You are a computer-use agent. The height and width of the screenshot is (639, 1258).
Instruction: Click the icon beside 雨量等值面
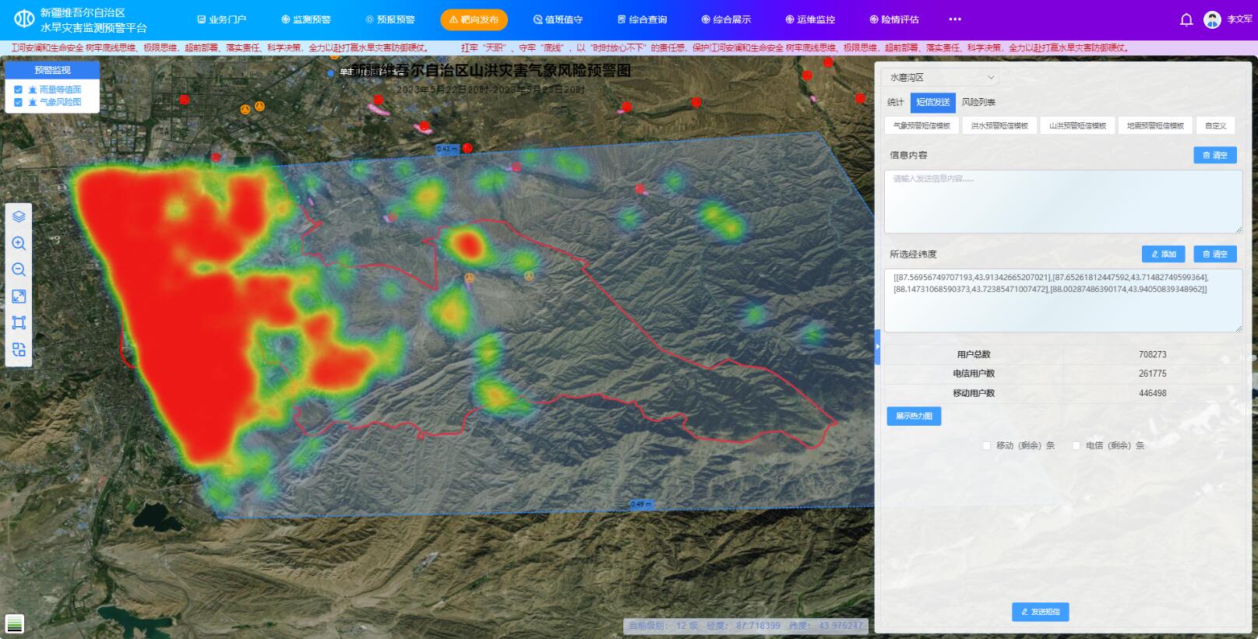coord(32,90)
